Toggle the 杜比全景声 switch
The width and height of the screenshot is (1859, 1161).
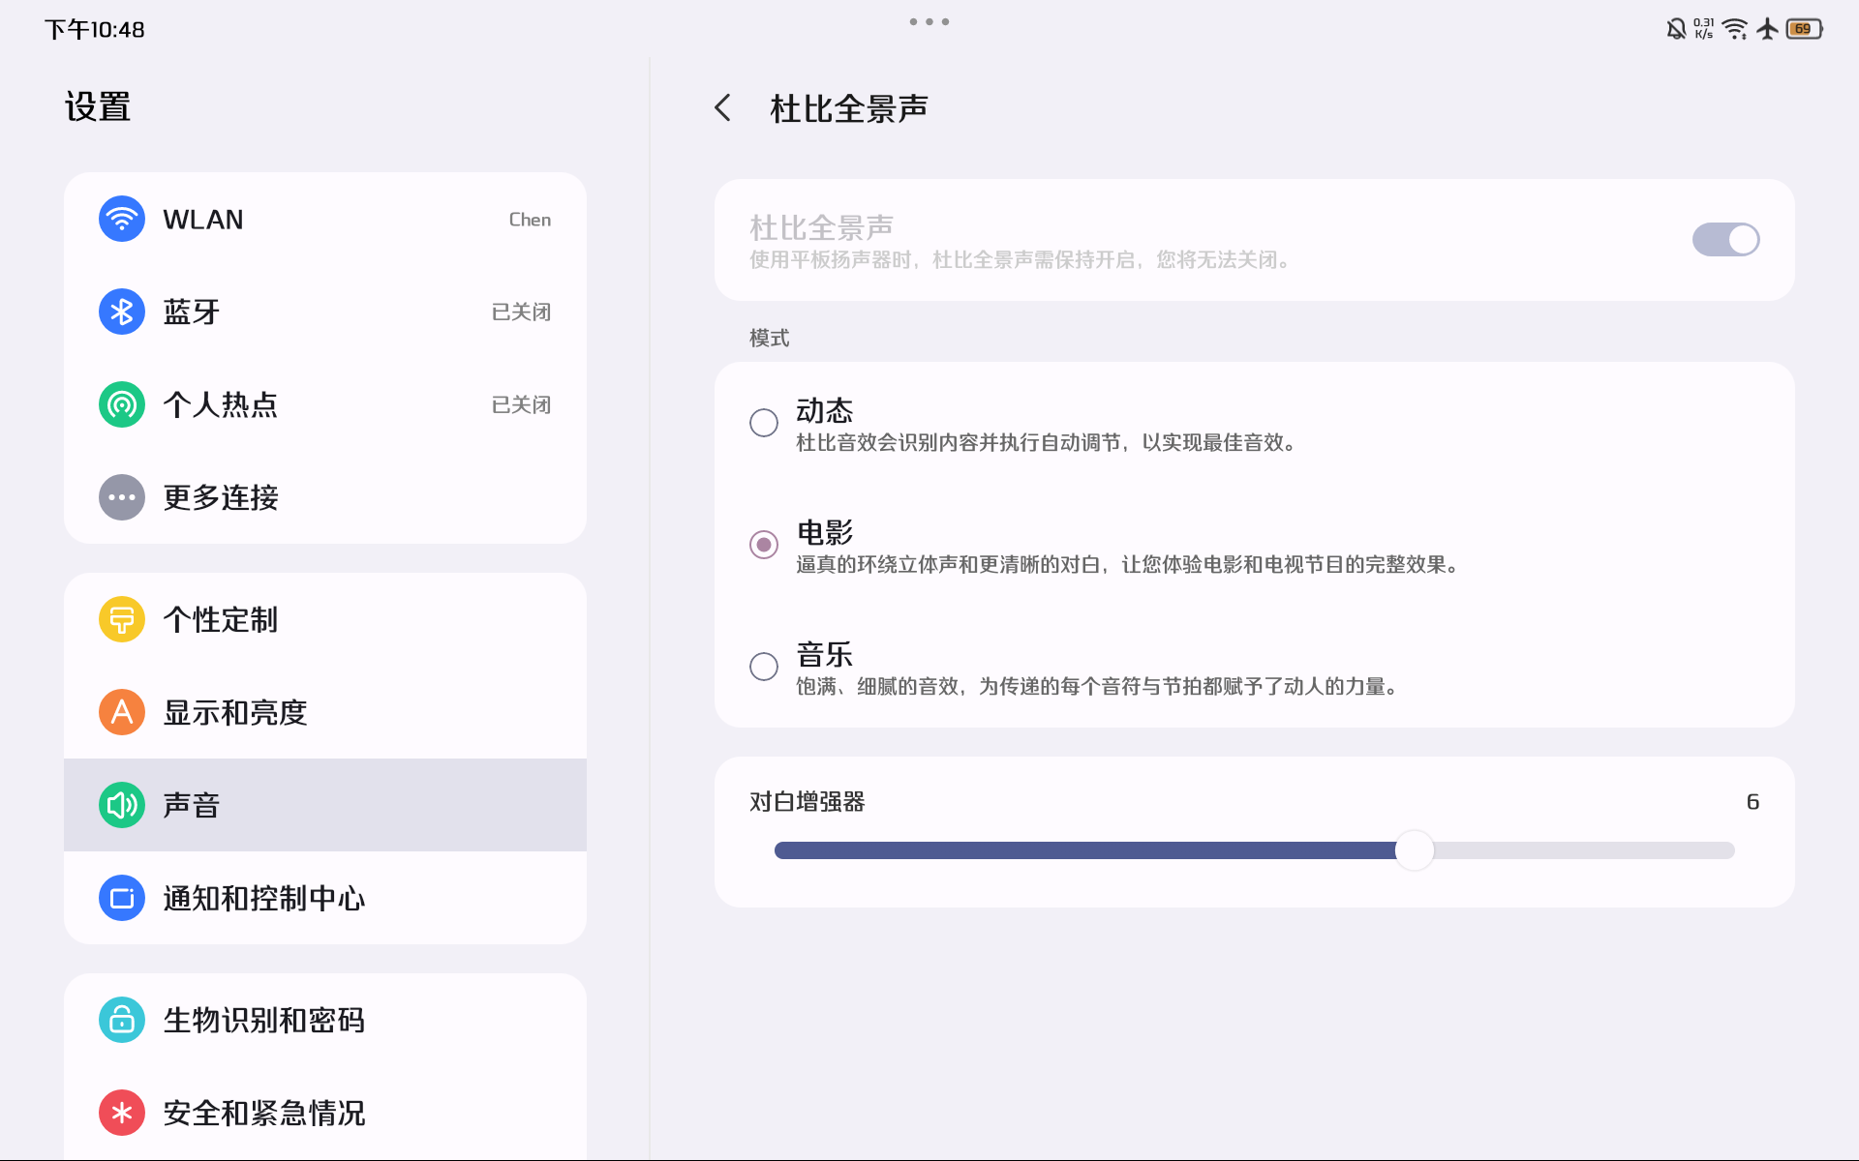coord(1725,240)
